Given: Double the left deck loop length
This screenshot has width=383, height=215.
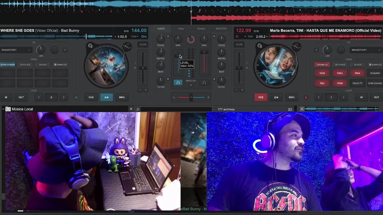Looking at the screenshot, I should click(x=63, y=97).
